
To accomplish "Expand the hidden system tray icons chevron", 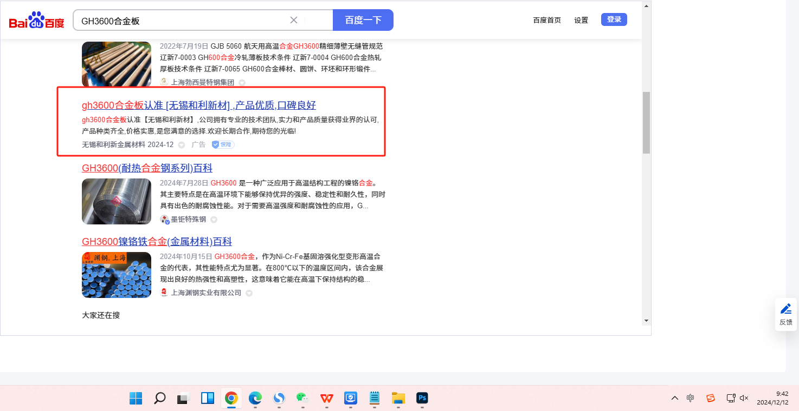I will (674, 398).
